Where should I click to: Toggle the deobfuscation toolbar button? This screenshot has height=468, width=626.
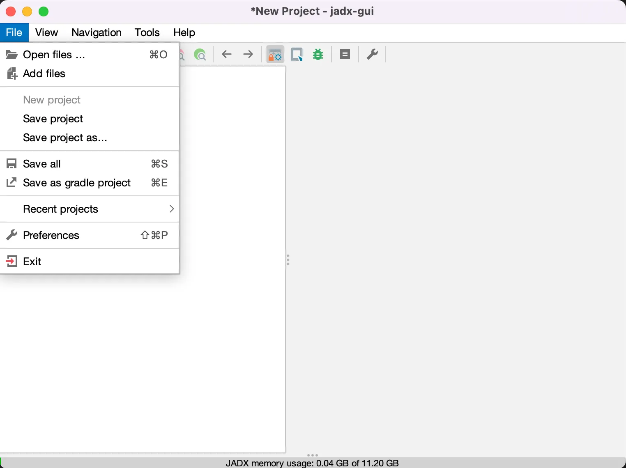[x=275, y=54]
